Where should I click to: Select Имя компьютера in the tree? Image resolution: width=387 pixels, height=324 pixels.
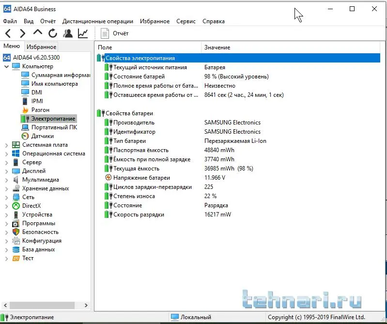pos(55,84)
